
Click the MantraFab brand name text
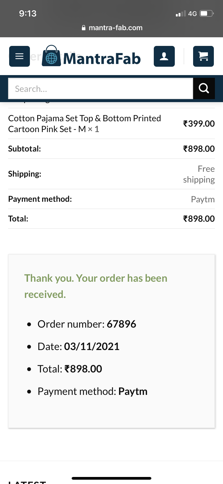[x=102, y=59]
